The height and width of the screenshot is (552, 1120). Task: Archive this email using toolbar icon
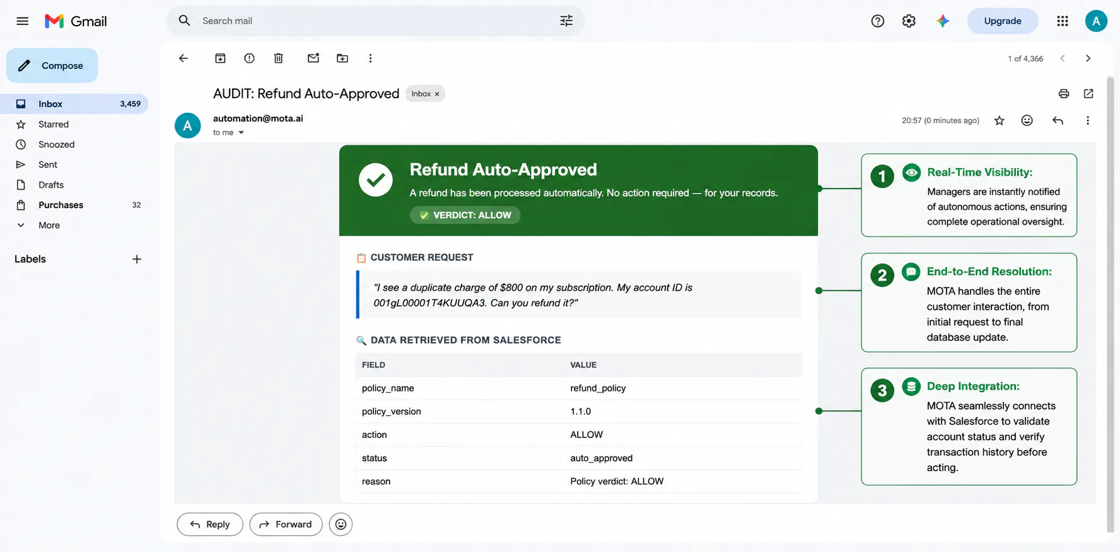pos(220,58)
